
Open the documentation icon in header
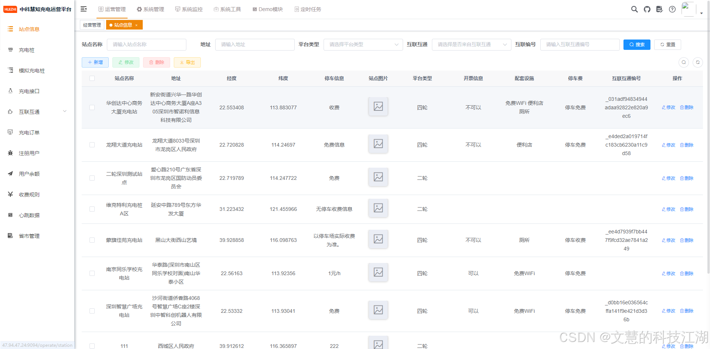[659, 9]
